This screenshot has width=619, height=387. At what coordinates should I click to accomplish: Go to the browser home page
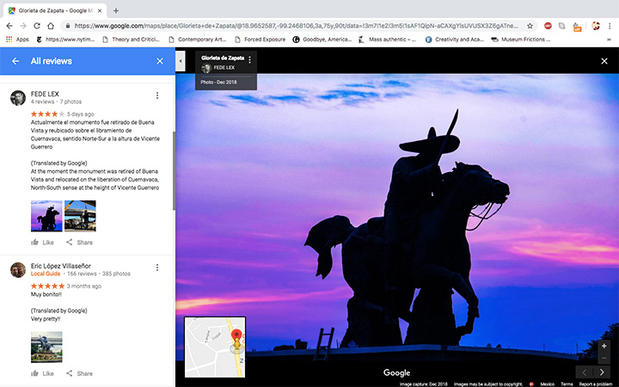point(51,26)
